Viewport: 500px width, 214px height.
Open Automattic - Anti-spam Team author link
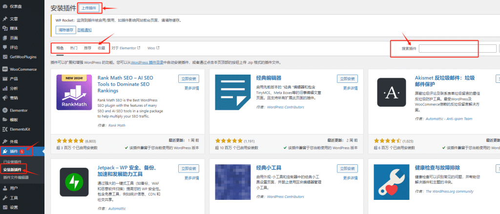449,119
